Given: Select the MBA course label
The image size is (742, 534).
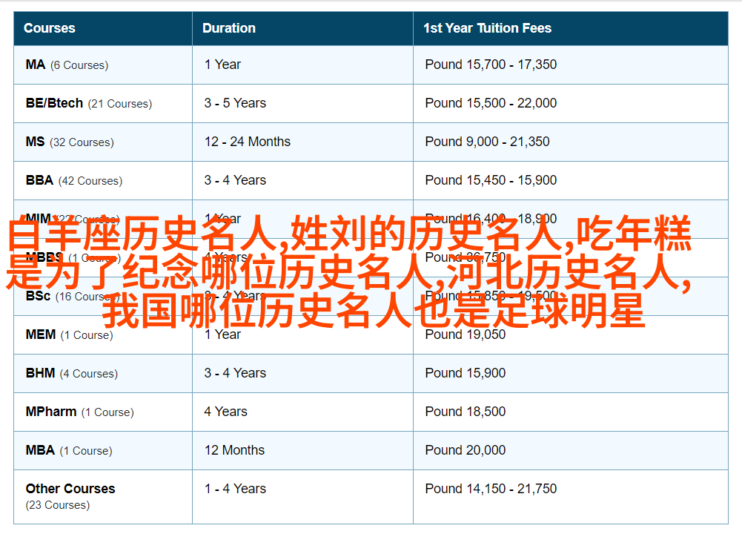Looking at the screenshot, I should pos(40,450).
